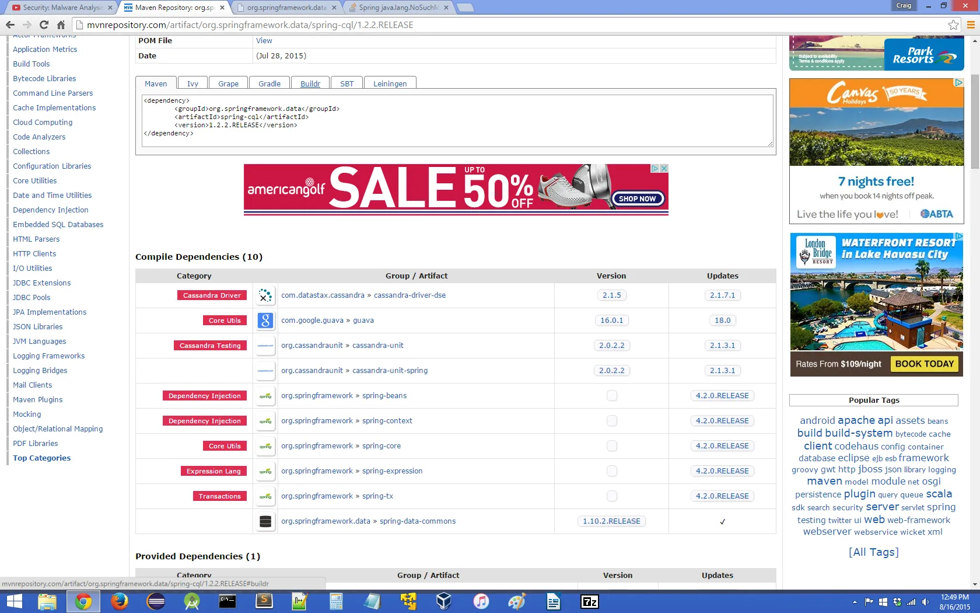Select the Grape tab
Image resolution: width=980 pixels, height=613 pixels.
(x=228, y=83)
